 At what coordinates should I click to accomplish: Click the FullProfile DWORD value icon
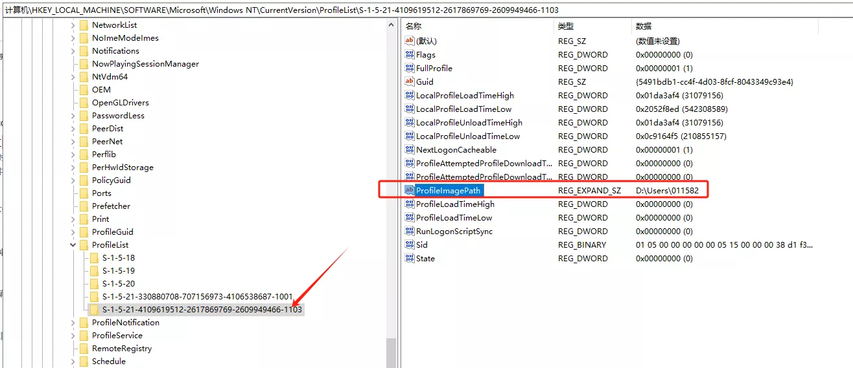(409, 68)
